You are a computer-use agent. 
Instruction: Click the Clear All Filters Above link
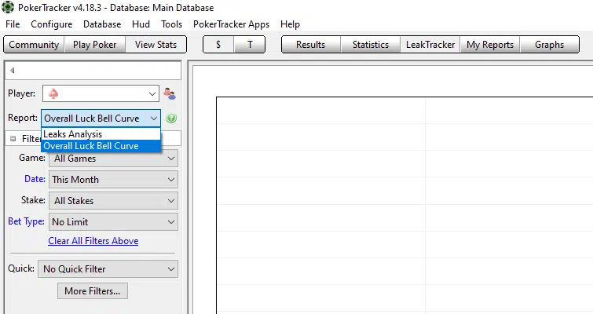coord(93,241)
